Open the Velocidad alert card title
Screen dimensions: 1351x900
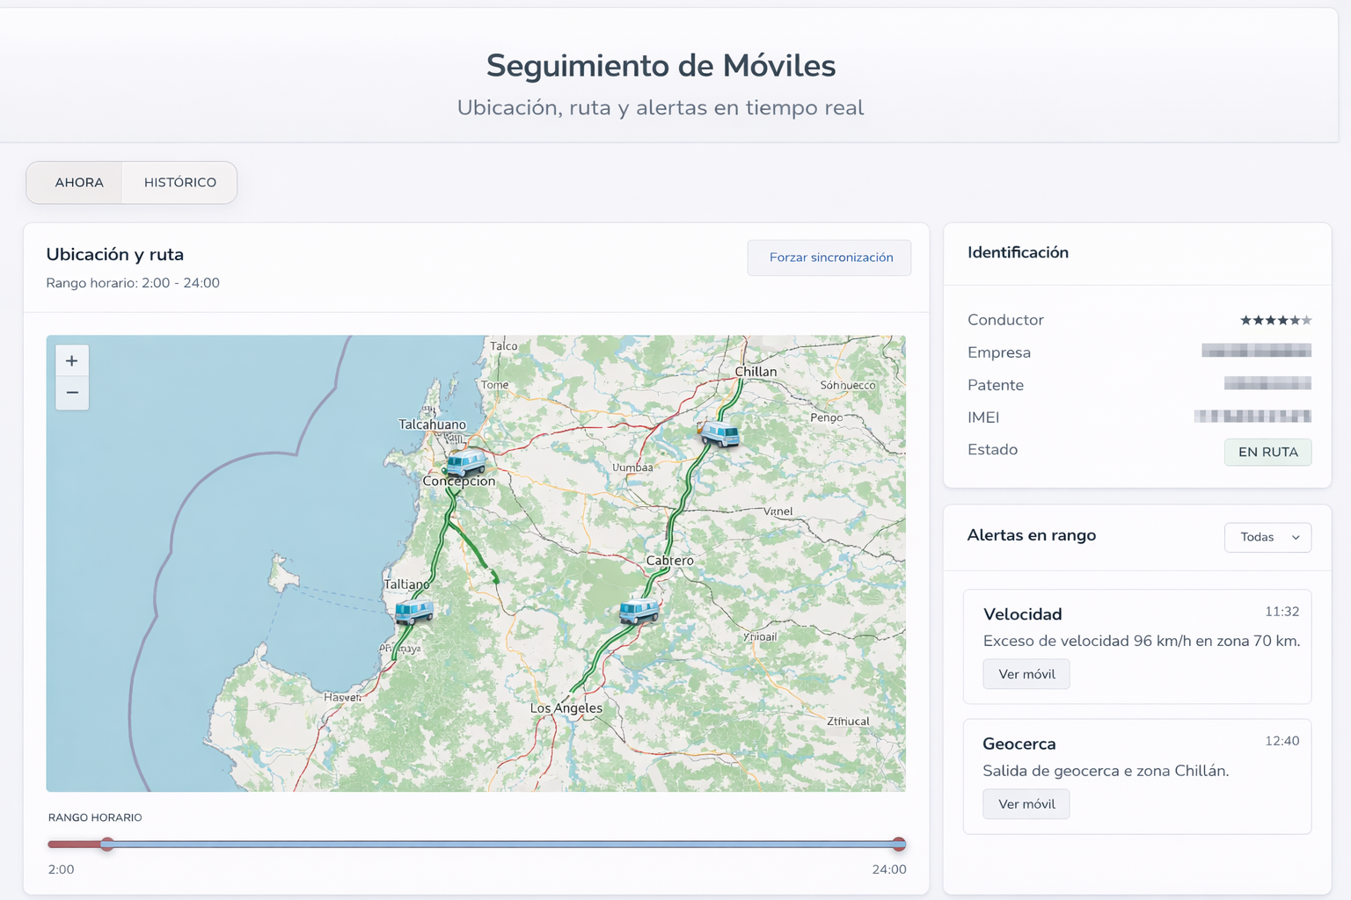(x=1022, y=614)
